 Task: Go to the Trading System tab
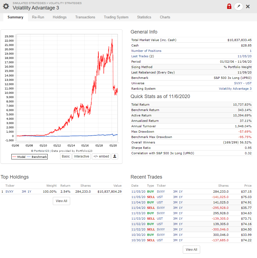pyautogui.click(x=116, y=17)
